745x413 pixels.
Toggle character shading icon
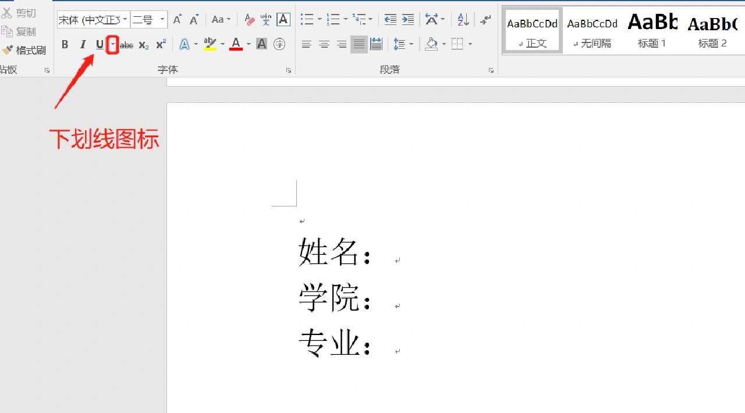pos(261,44)
